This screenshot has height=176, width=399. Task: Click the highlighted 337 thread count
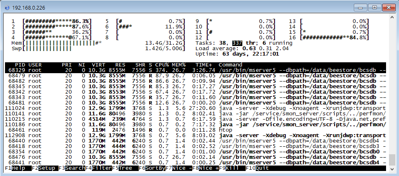237,43
